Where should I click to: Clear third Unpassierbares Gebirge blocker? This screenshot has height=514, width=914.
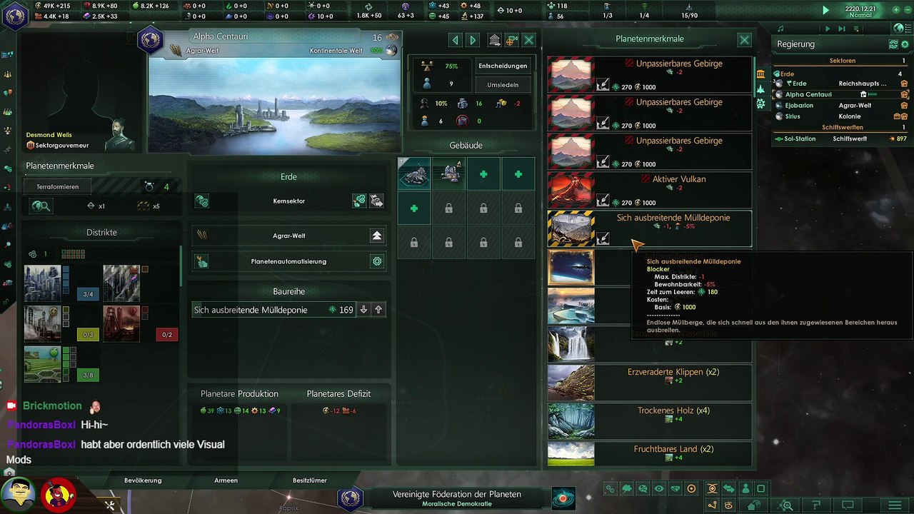603,162
